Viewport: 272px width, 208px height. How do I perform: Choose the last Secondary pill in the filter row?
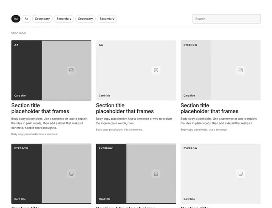coord(107,19)
